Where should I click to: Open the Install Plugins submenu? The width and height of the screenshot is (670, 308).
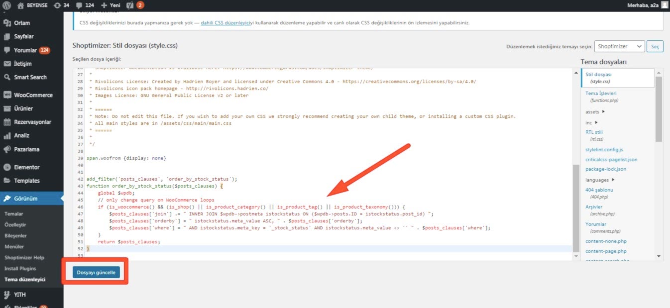coord(20,269)
